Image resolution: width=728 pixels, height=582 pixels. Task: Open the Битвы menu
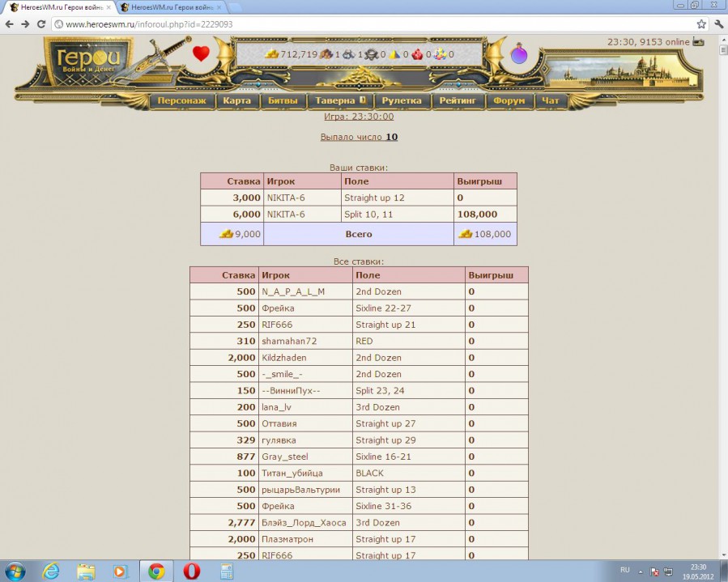point(283,100)
